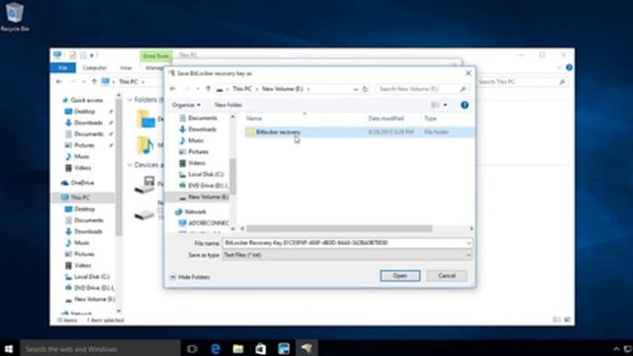Image resolution: width=633 pixels, height=356 pixels.
Task: Open the Recycle Bin desktop icon
Action: [x=15, y=17]
